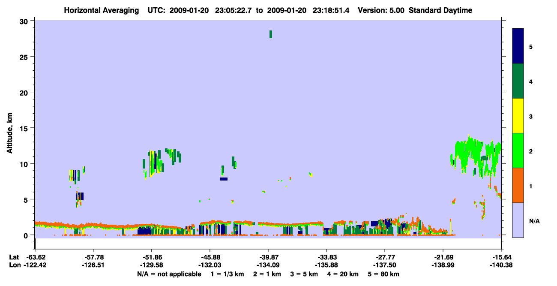Click the latitude value -15.64
Image resolution: width=557 pixels, height=286 pixels.
pyautogui.click(x=501, y=257)
